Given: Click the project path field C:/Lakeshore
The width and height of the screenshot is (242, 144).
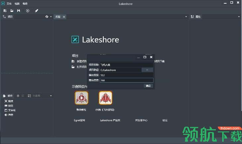Looking at the screenshot, I should coord(121,70).
